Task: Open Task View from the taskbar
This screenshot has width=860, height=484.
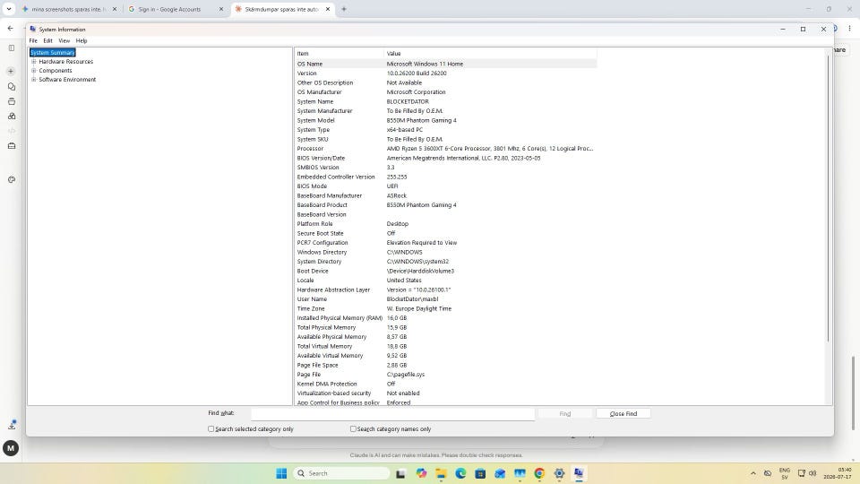Action: [x=401, y=473]
